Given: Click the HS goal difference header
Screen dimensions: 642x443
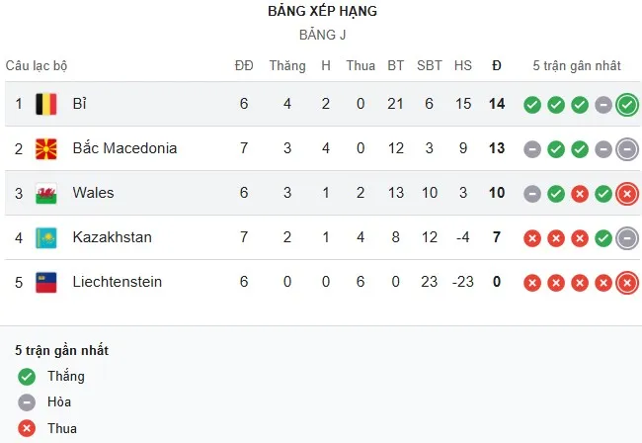Looking at the screenshot, I should [463, 65].
